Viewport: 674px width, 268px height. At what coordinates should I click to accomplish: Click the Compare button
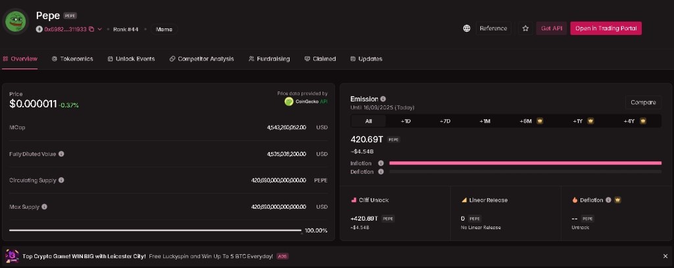coord(643,102)
